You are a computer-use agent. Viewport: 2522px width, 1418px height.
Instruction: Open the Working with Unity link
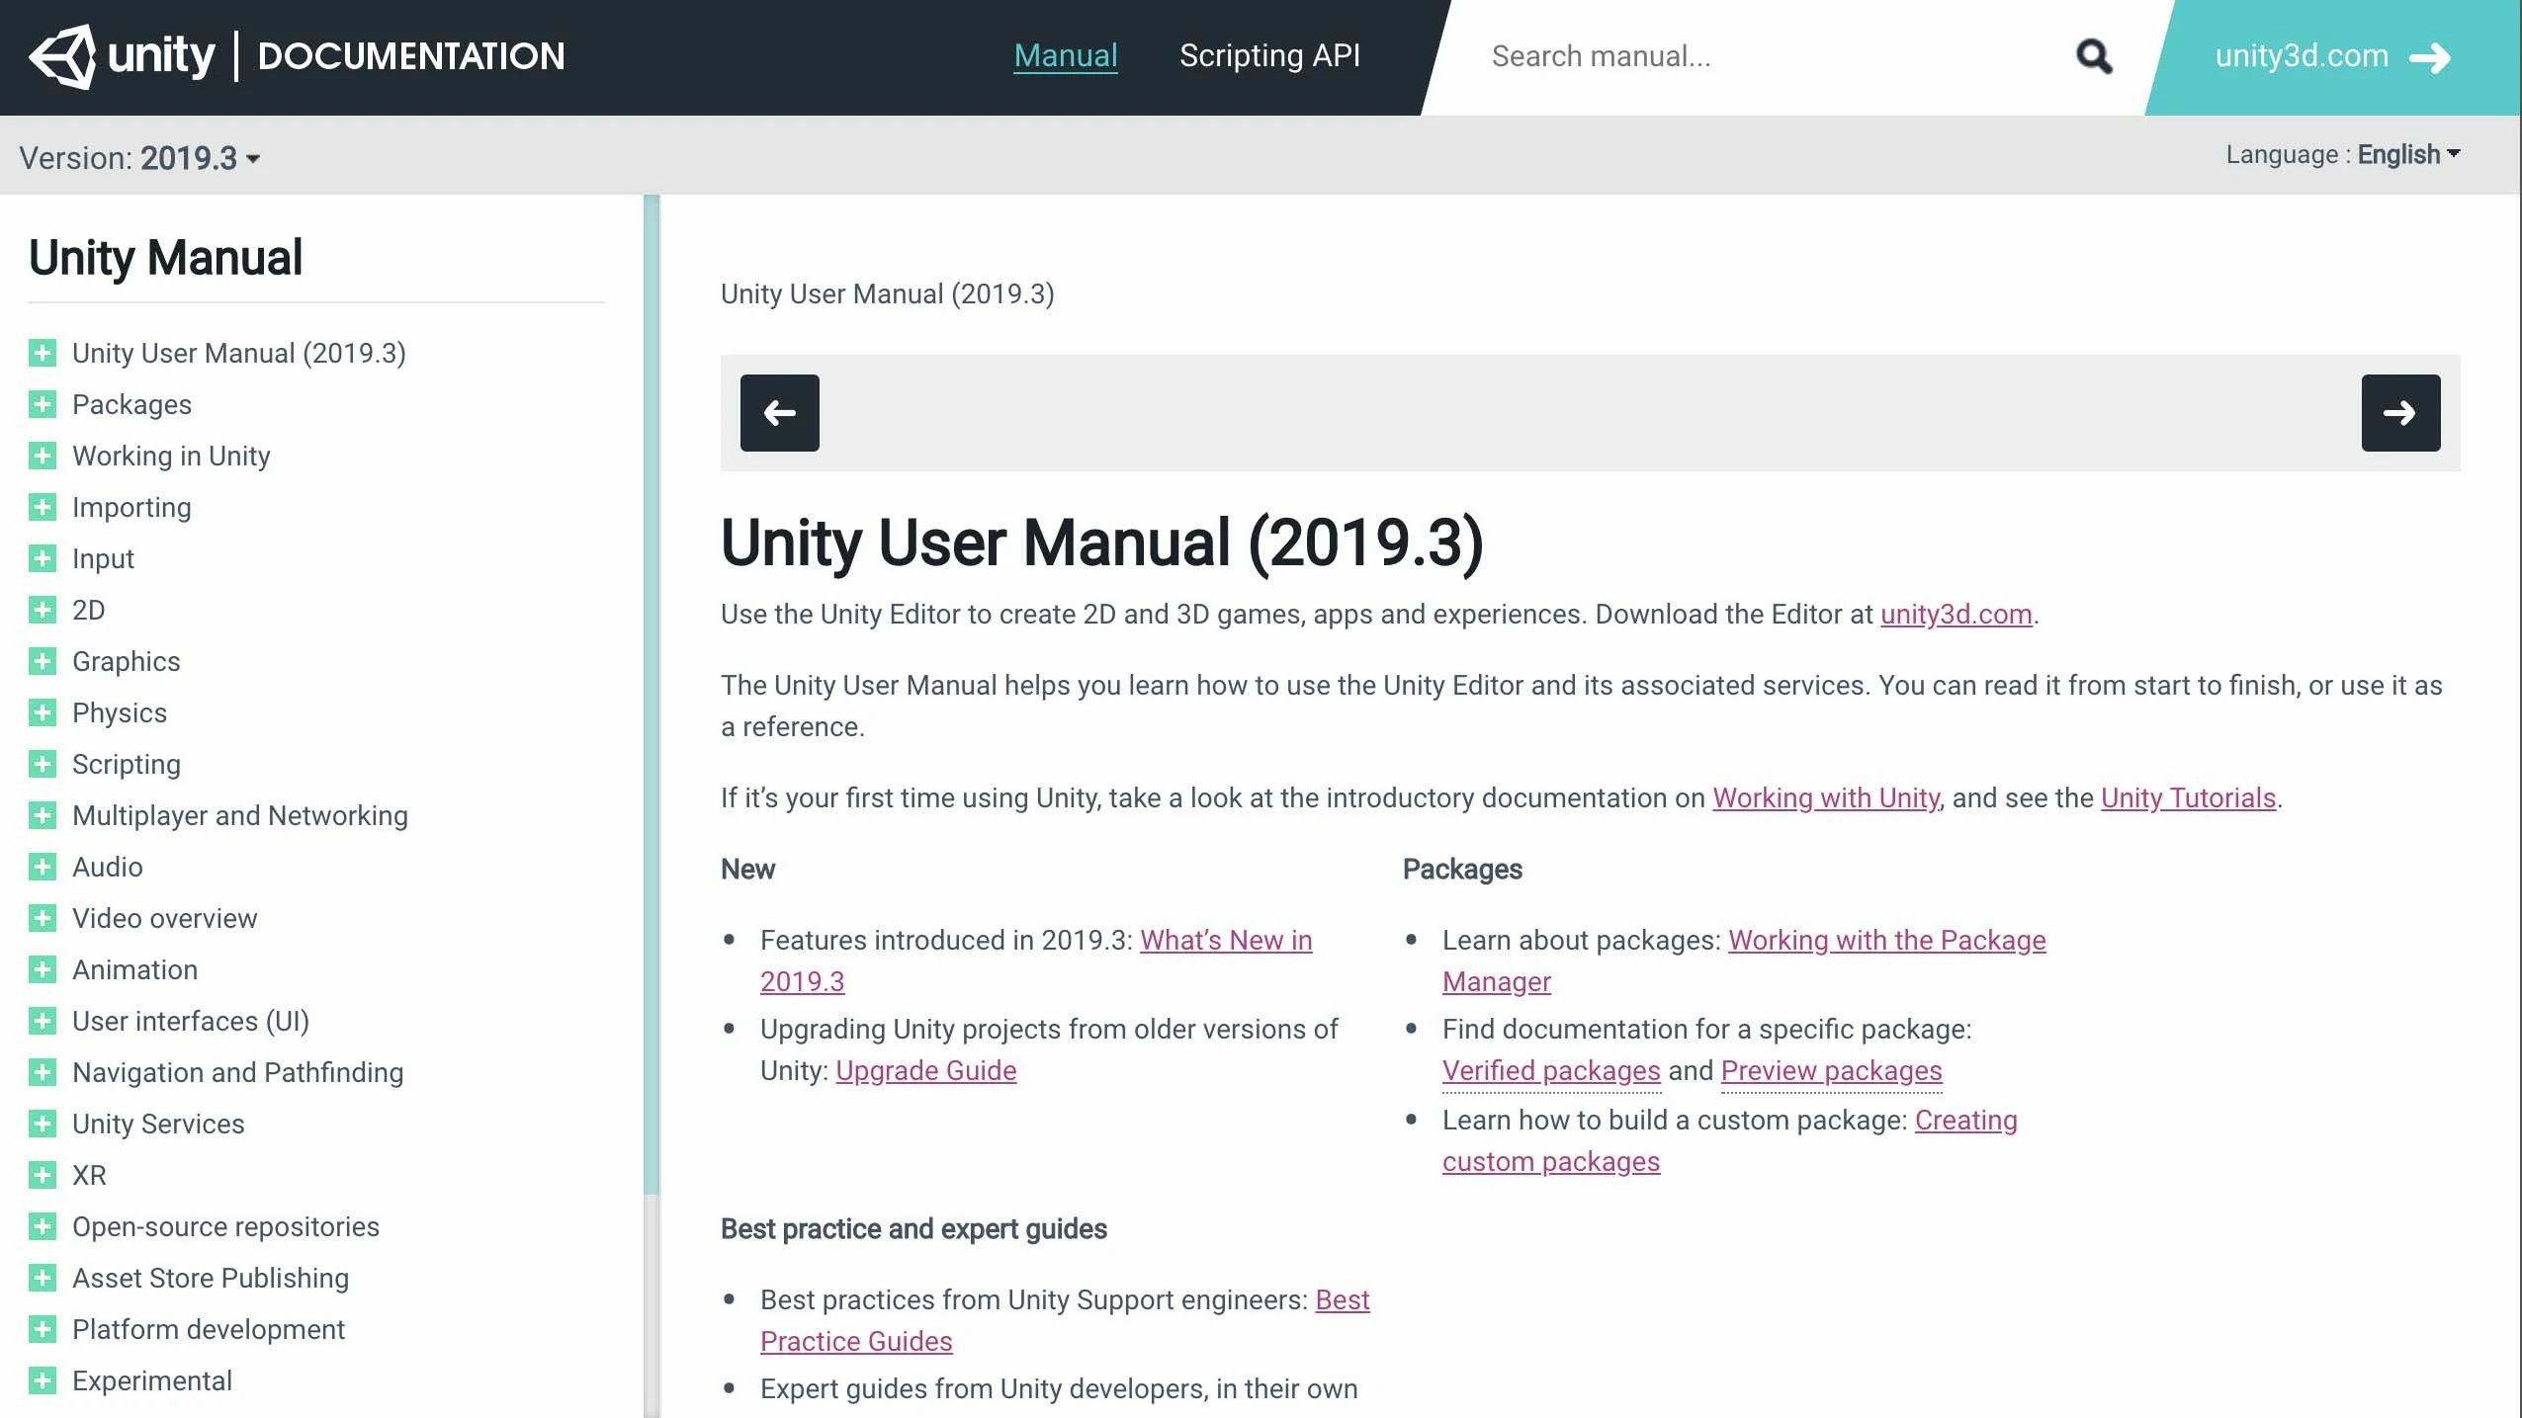pyautogui.click(x=1826, y=797)
